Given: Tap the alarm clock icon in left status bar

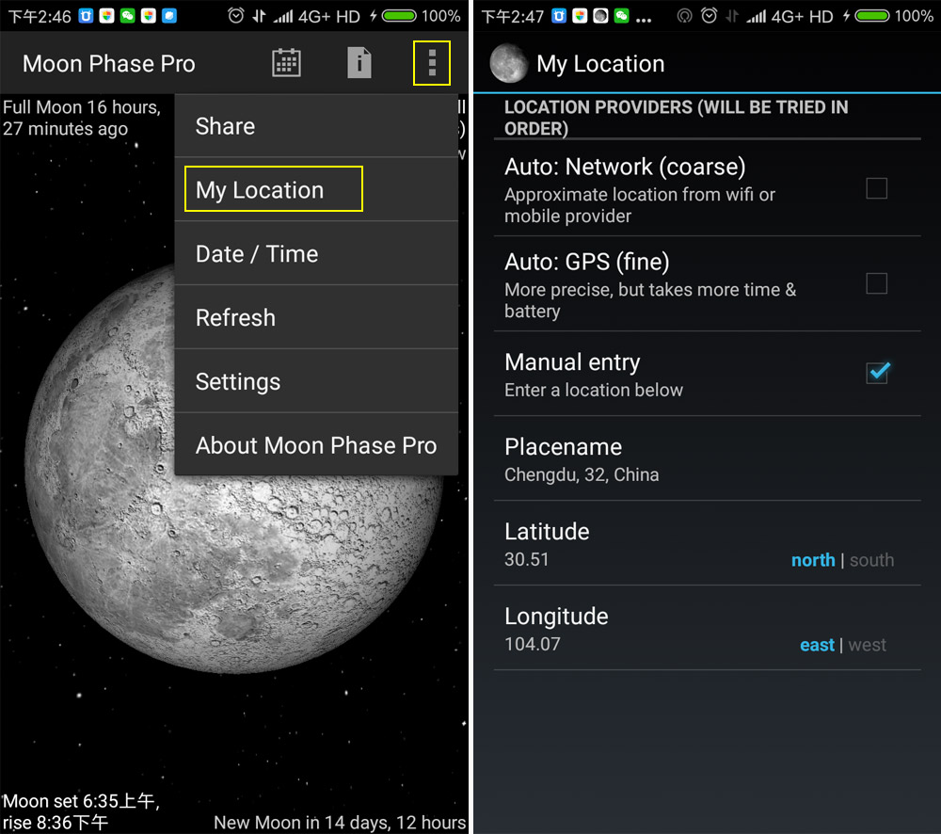Looking at the screenshot, I should point(236,16).
